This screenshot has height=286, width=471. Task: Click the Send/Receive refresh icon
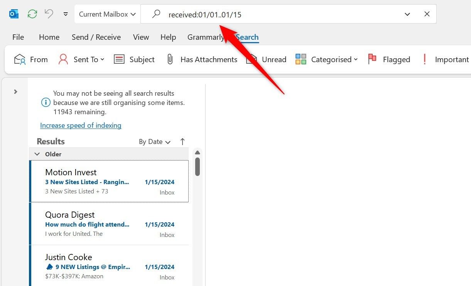tap(32, 14)
